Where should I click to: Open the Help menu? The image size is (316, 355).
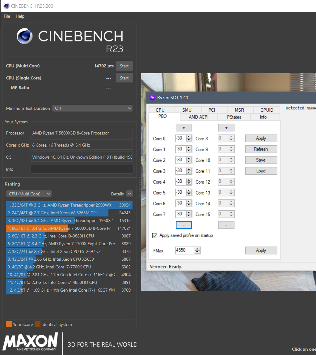20,16
